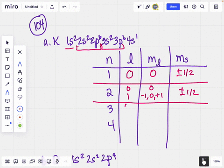Pick the green pen color swatch
The width and height of the screenshot is (224, 168).
pos(20,126)
